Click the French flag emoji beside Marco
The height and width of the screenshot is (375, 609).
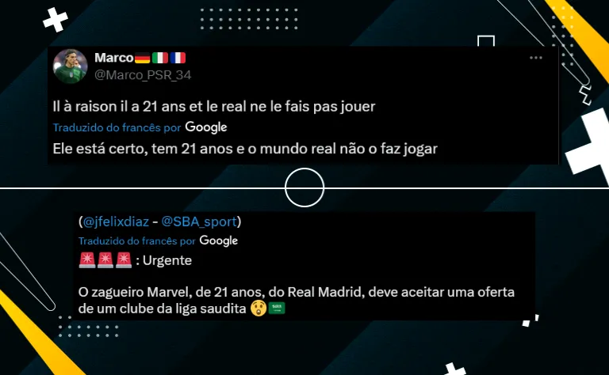[178, 58]
